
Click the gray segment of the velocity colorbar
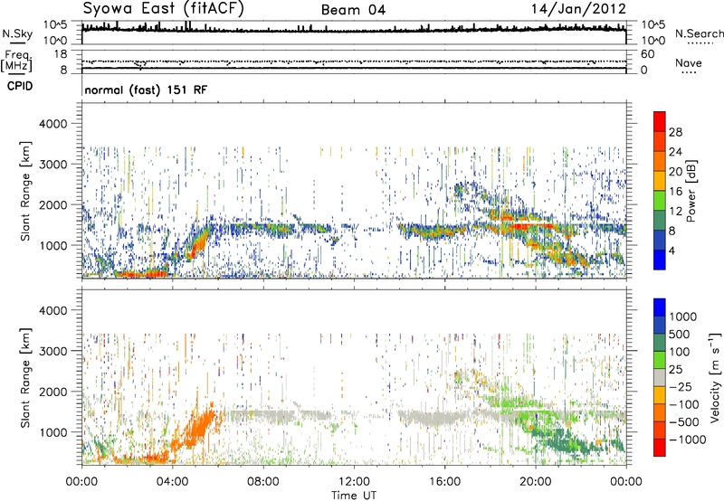[660, 377]
